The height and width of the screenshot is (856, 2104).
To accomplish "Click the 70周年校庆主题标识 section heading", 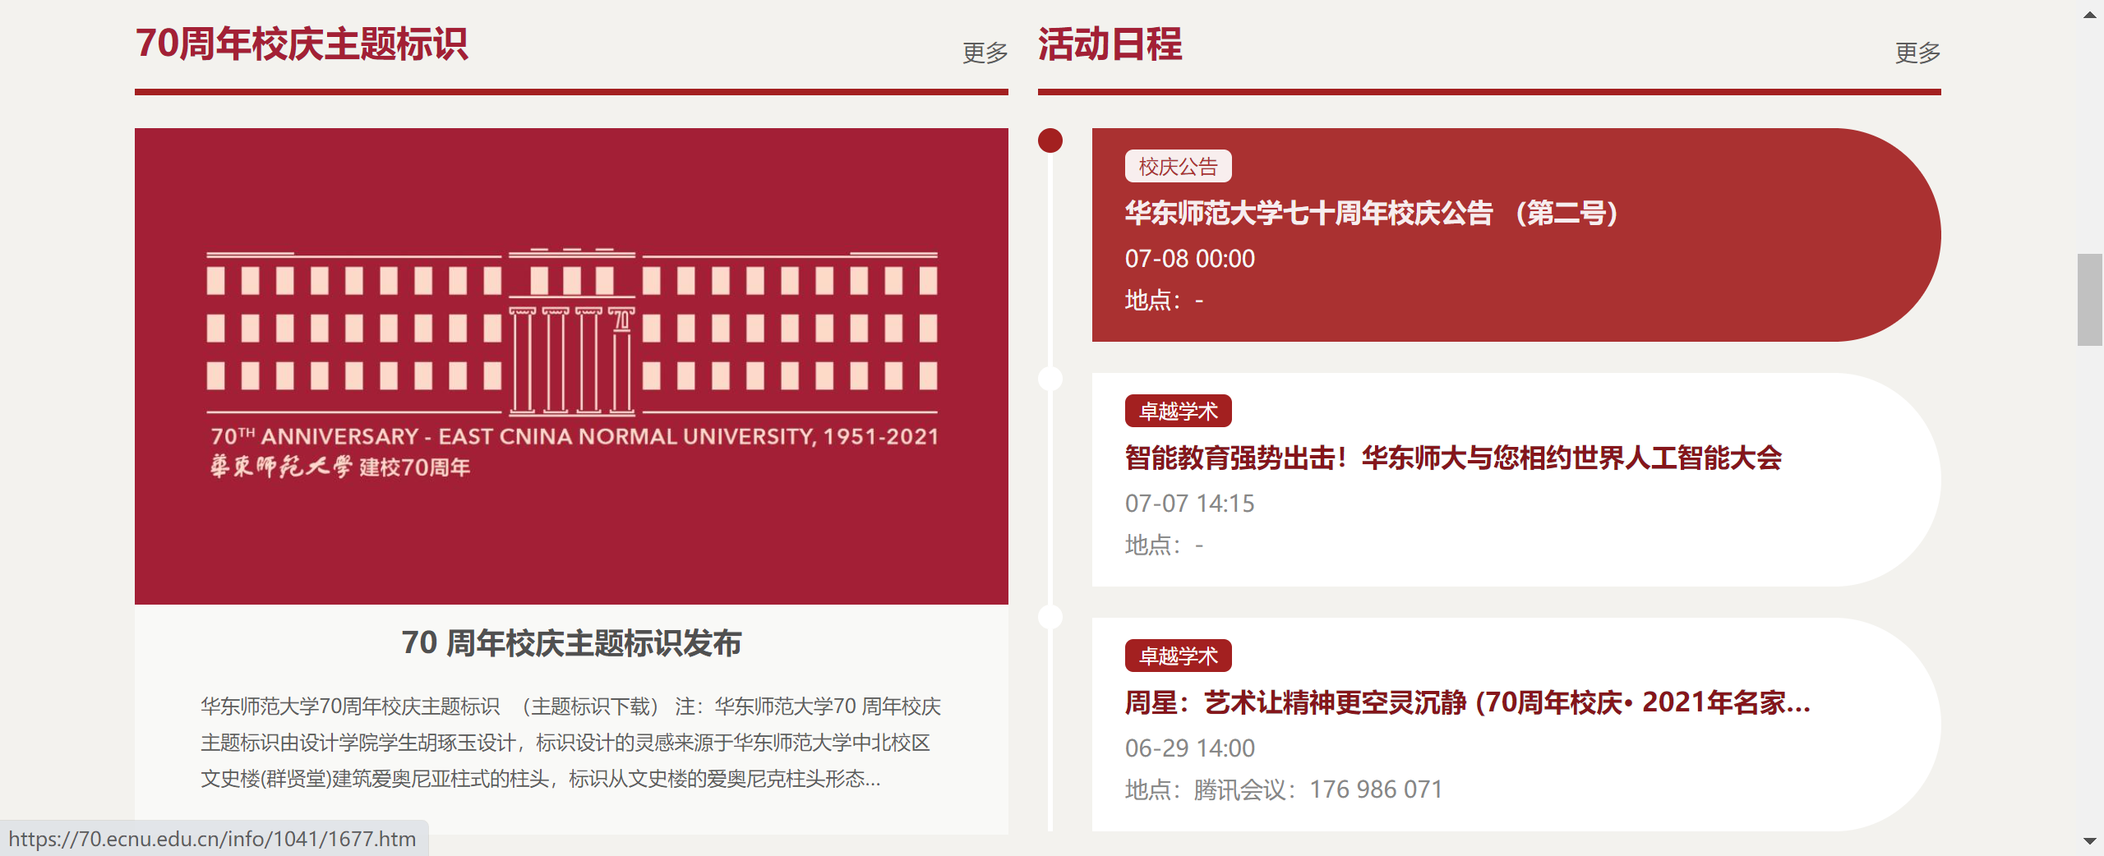I will (x=302, y=44).
